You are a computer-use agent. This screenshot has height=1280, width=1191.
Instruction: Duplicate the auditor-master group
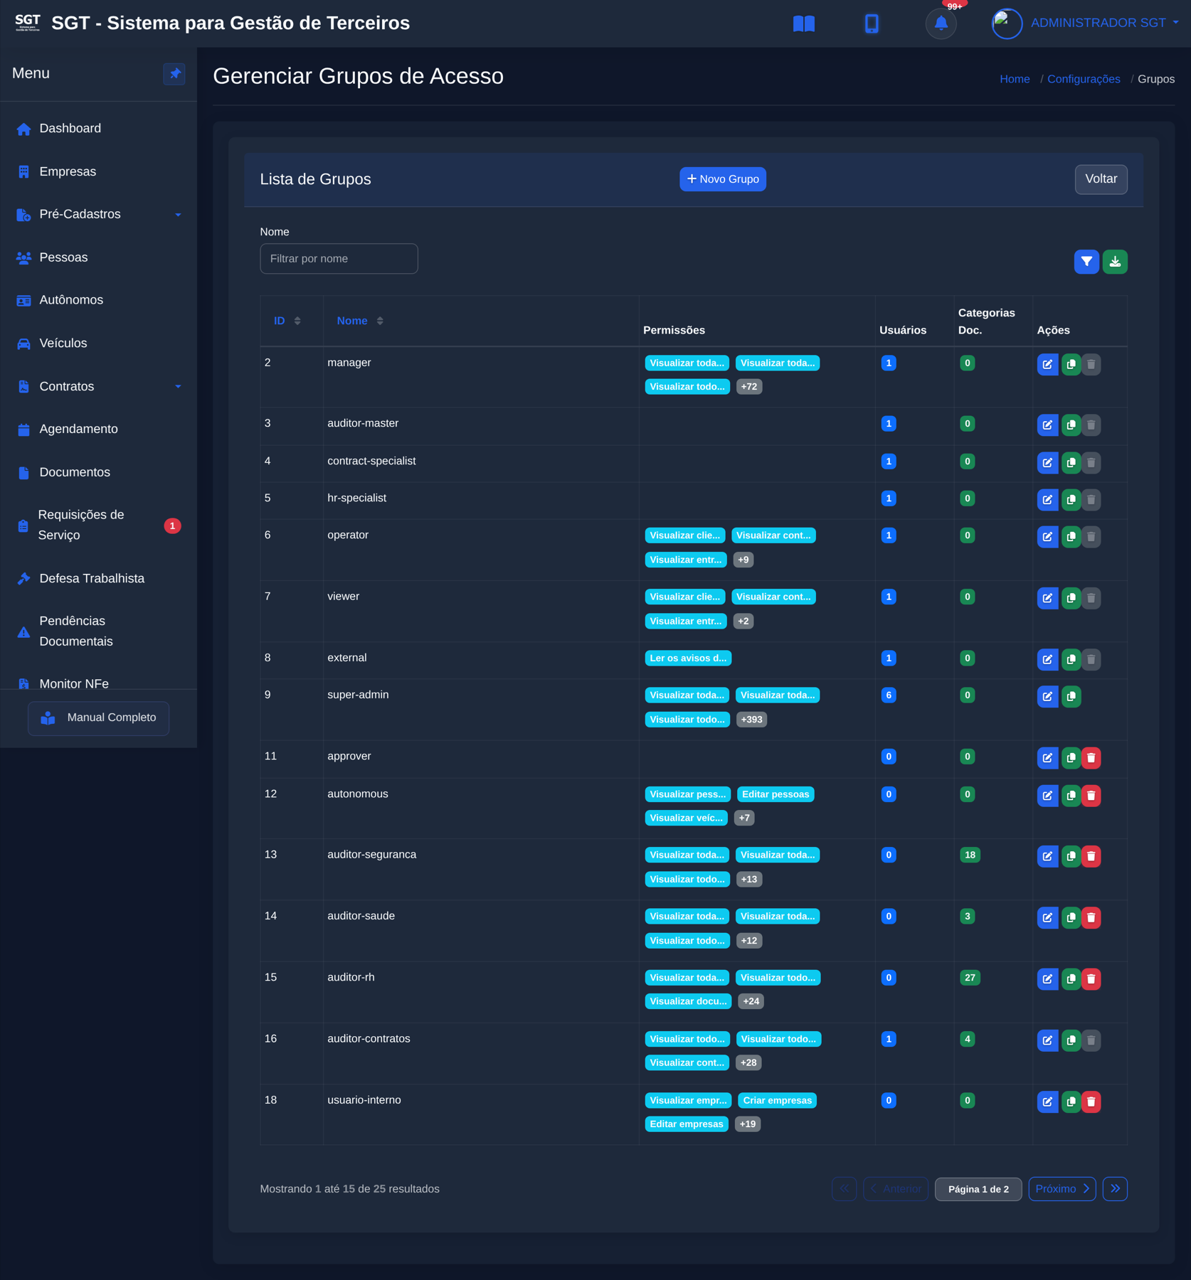pyautogui.click(x=1071, y=425)
